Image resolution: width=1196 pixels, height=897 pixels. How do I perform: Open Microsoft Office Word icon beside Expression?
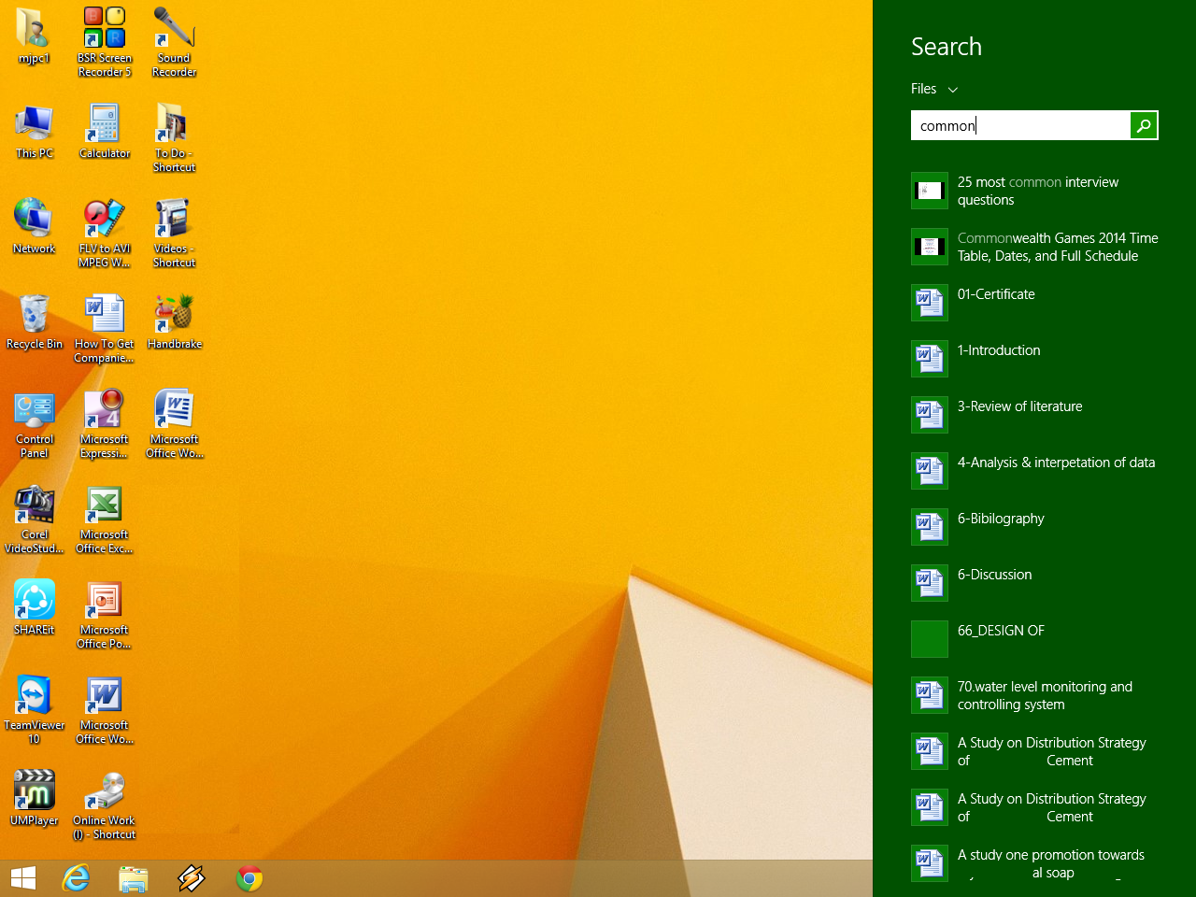(x=174, y=425)
